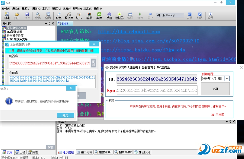Expand the expiry date picker dropdown
This screenshot has height=159, width=244.
(x=227, y=78)
